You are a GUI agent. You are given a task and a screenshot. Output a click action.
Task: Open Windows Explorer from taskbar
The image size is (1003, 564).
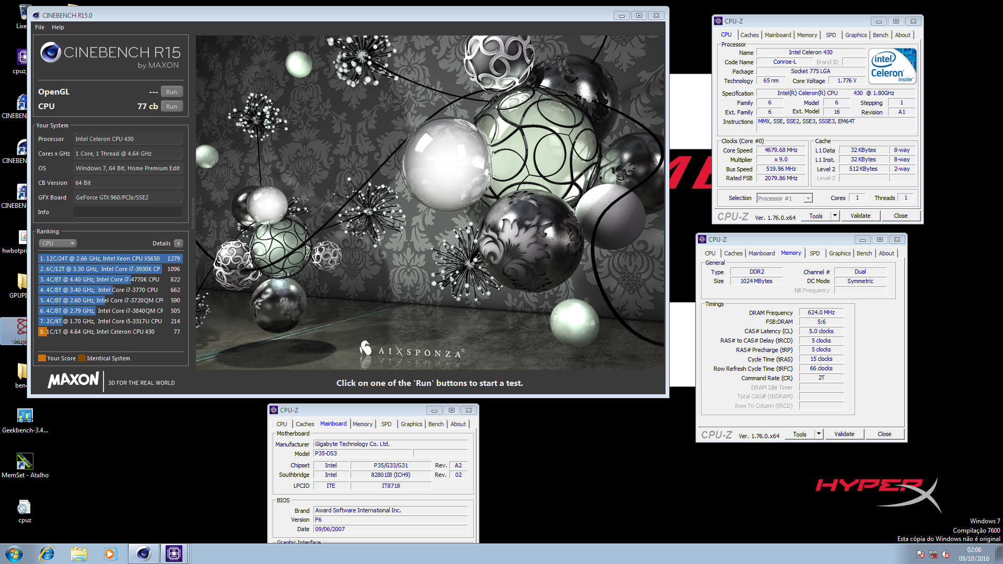click(x=79, y=554)
